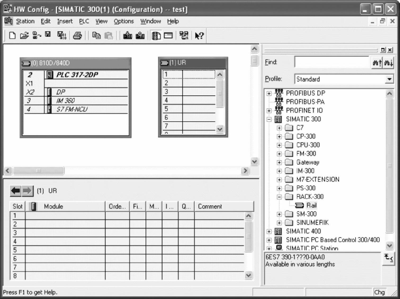Click the catalog panel undock icon
This screenshot has width=400, height=299.
[x=383, y=50]
